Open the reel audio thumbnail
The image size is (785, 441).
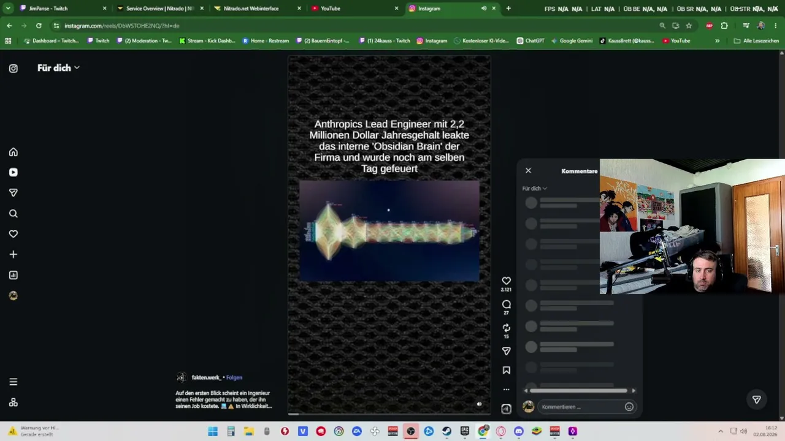tap(507, 409)
